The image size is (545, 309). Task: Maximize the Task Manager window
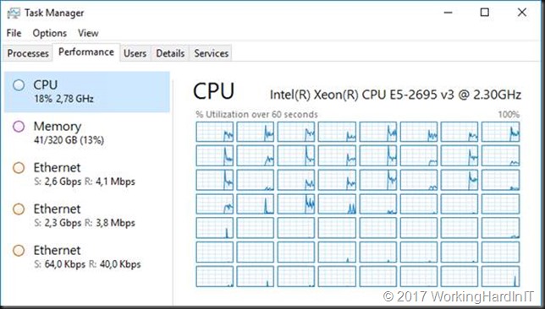pyautogui.click(x=485, y=13)
